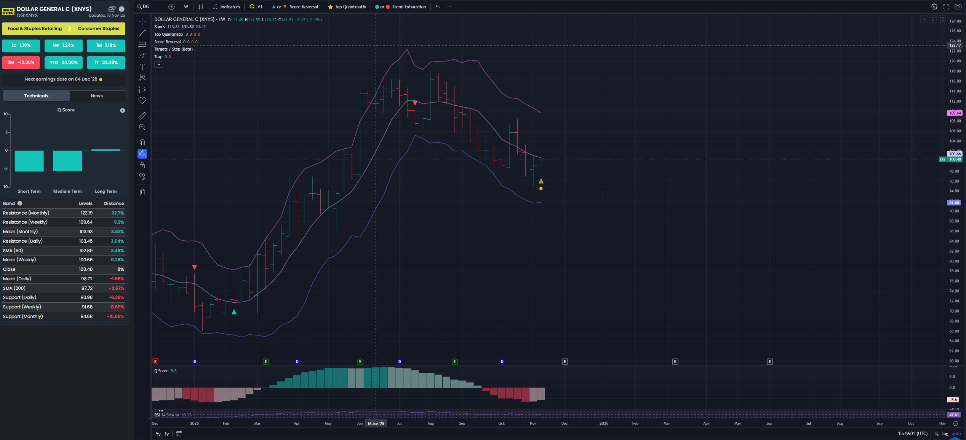This screenshot has width=966, height=440.
Task: Open the chart bar style dropdown
Action: click(201, 6)
